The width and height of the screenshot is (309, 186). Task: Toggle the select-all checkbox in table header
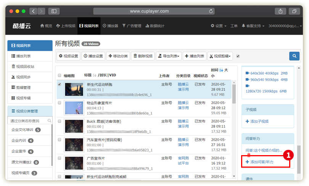(59, 75)
